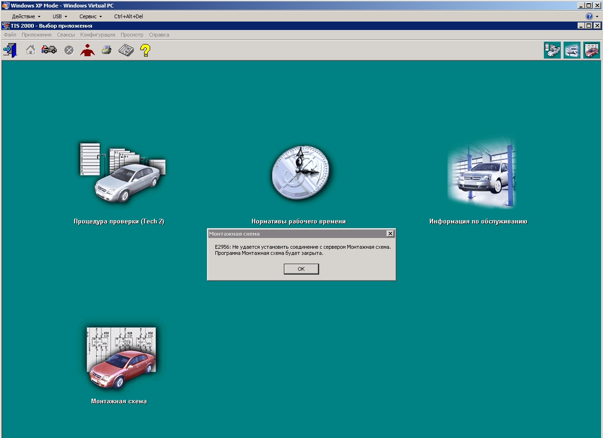
Task: Open Нормативы рабочего времени clock icon
Action: pyautogui.click(x=300, y=173)
